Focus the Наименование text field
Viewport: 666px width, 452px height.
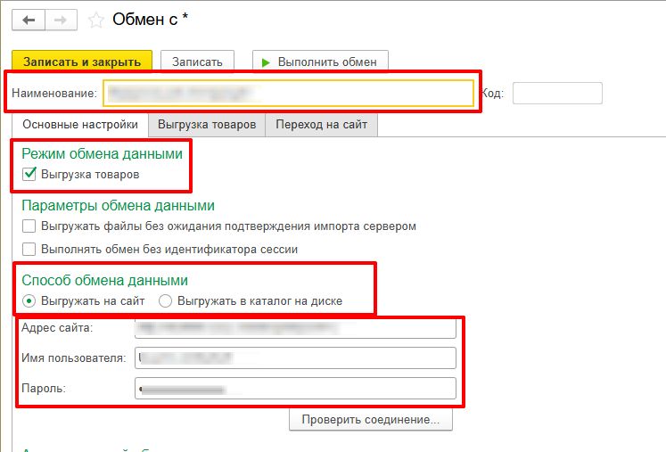[x=287, y=93]
